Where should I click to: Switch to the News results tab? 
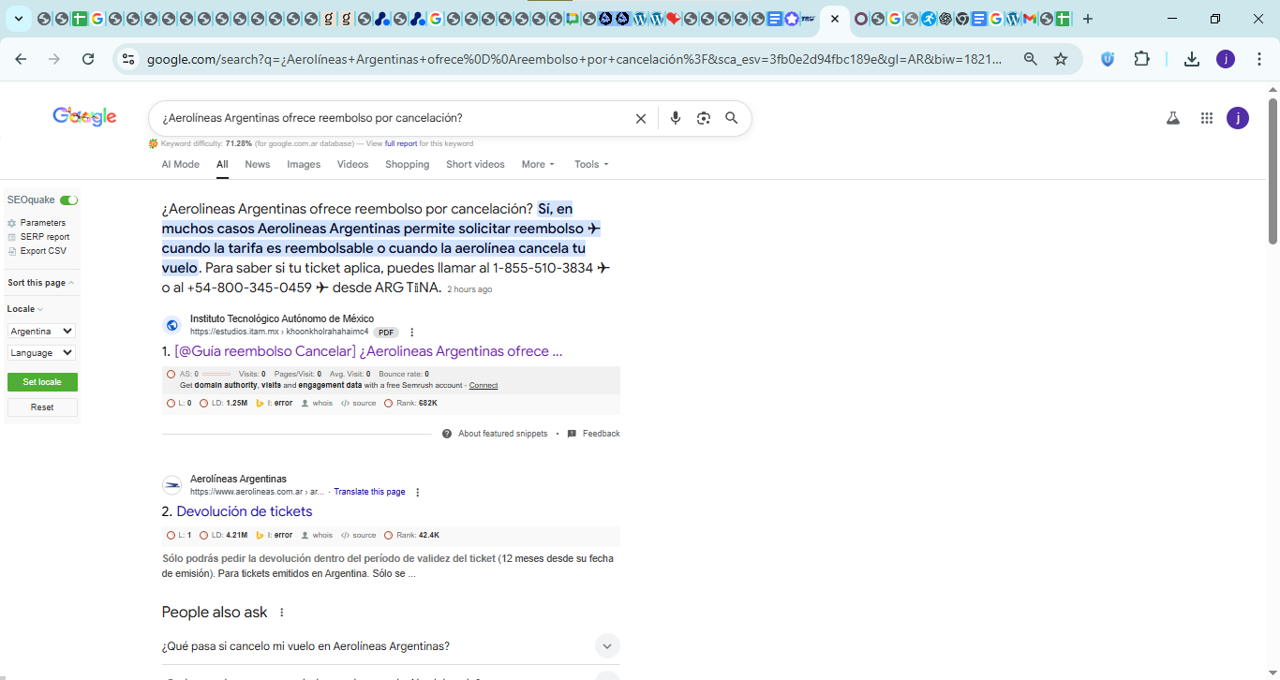pyautogui.click(x=257, y=165)
